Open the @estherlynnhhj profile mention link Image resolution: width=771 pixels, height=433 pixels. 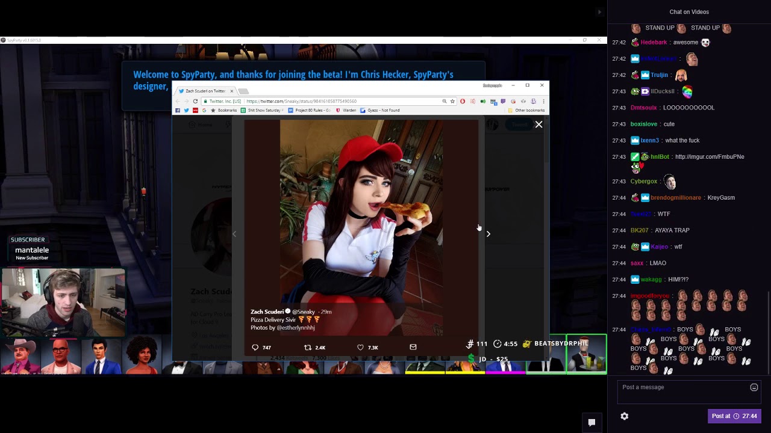(x=296, y=328)
